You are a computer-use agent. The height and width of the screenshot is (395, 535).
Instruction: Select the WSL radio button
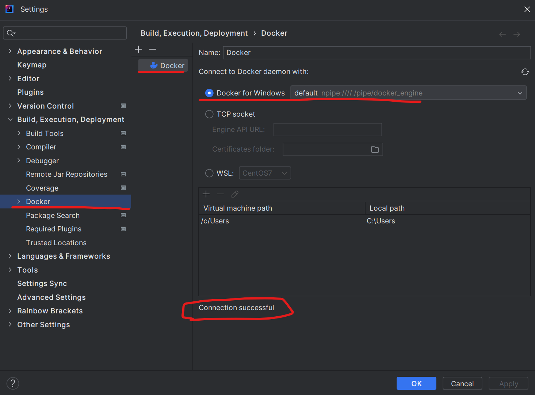click(209, 173)
